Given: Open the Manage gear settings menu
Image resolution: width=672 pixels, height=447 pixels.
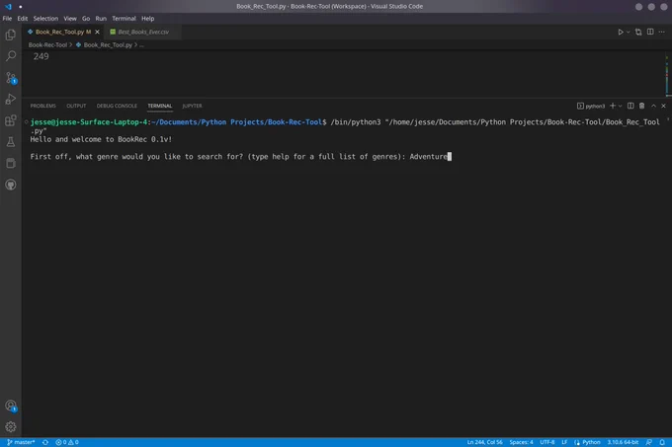Looking at the screenshot, I should (x=11, y=427).
